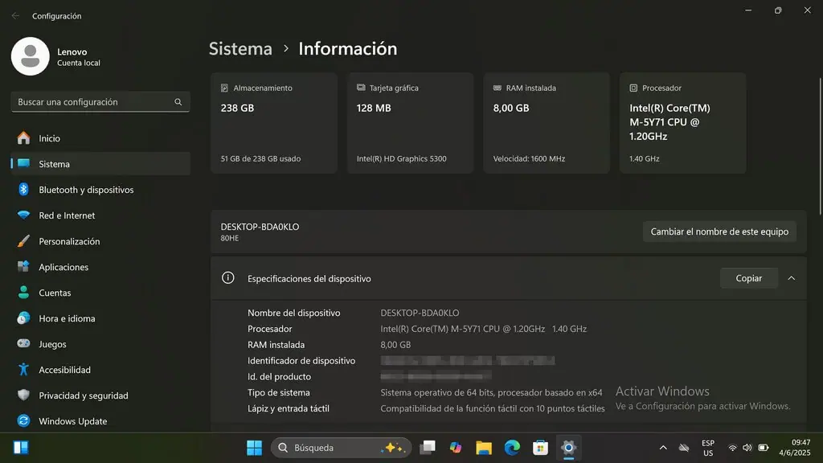This screenshot has height=463, width=823.
Task: Click the Tarjeta gráfica card icon
Action: click(361, 88)
